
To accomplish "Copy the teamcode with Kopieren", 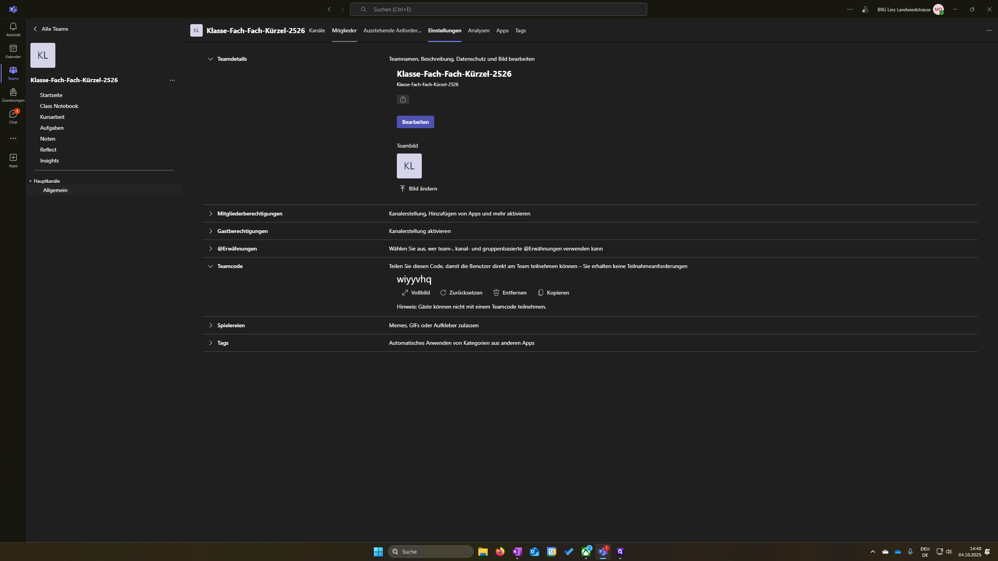I will pyautogui.click(x=553, y=293).
